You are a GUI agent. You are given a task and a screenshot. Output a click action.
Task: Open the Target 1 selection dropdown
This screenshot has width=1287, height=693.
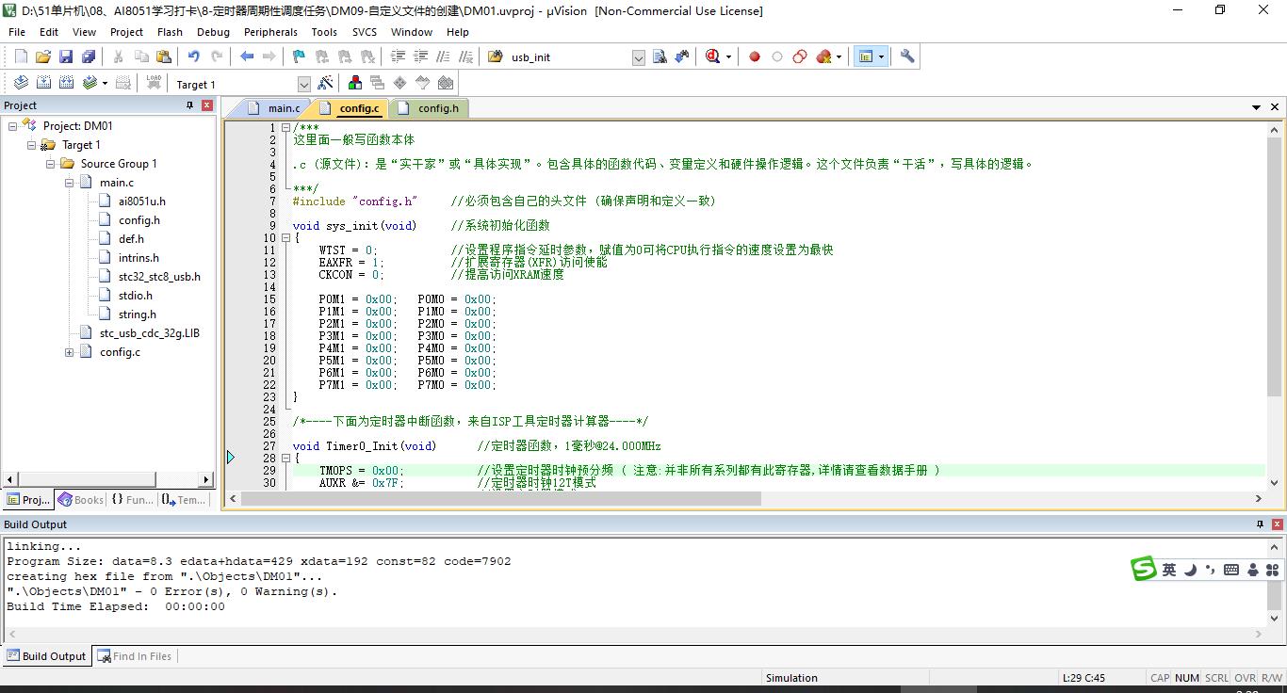coord(303,84)
